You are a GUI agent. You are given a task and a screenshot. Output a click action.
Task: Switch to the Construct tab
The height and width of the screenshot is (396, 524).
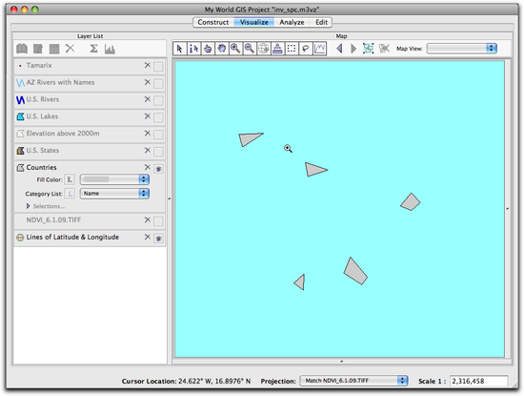click(x=212, y=23)
